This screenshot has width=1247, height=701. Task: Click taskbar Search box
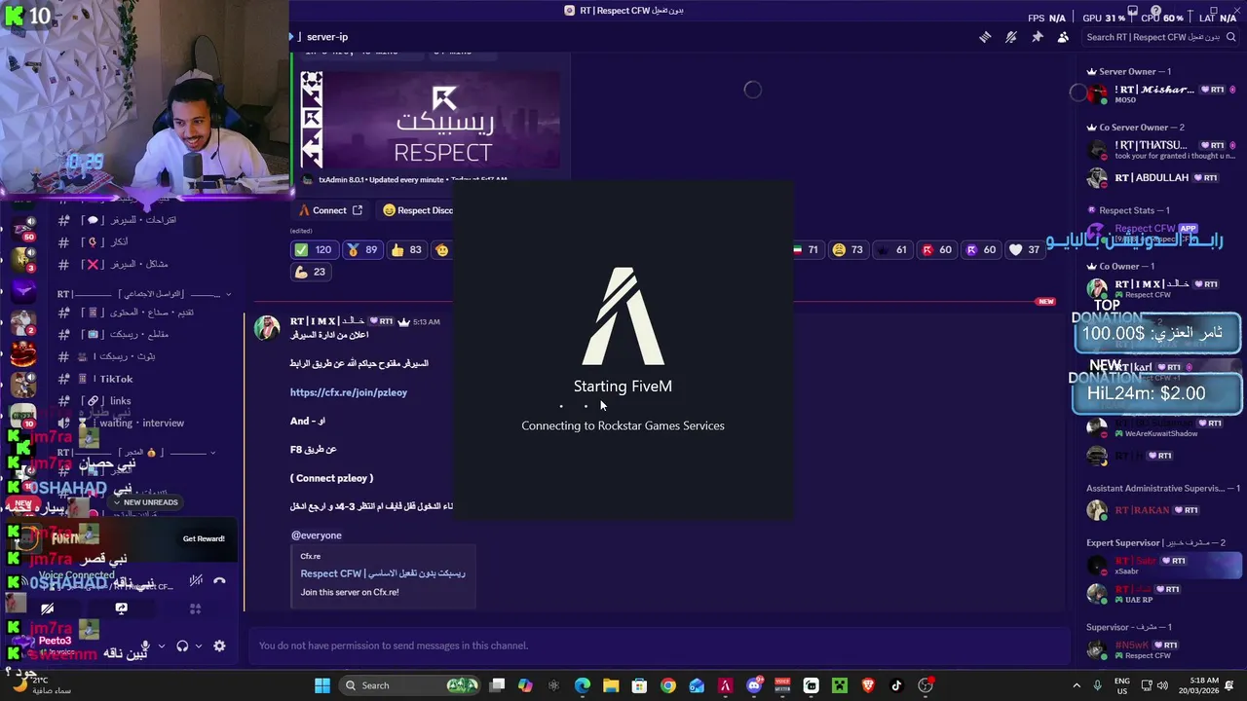[409, 685]
